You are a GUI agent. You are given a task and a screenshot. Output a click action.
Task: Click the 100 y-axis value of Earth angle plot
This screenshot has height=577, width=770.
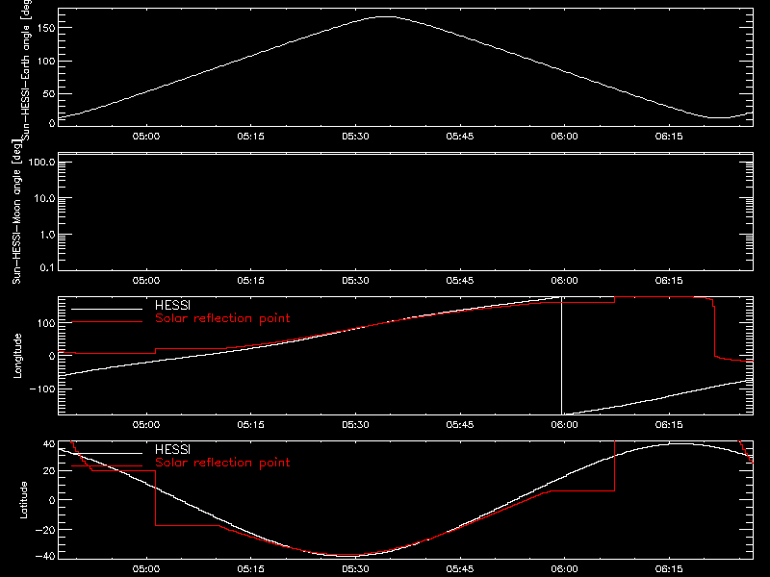click(x=46, y=62)
